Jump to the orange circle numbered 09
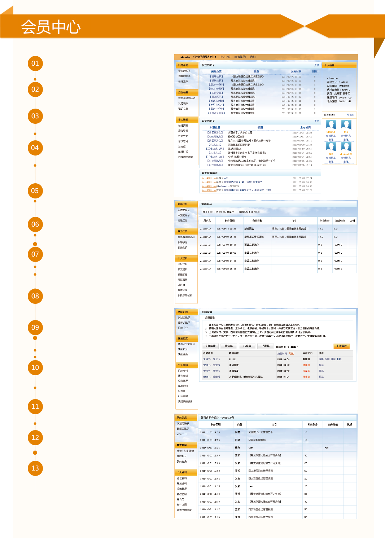Image resolution: width=385 pixels, height=538 pixels. click(x=35, y=328)
